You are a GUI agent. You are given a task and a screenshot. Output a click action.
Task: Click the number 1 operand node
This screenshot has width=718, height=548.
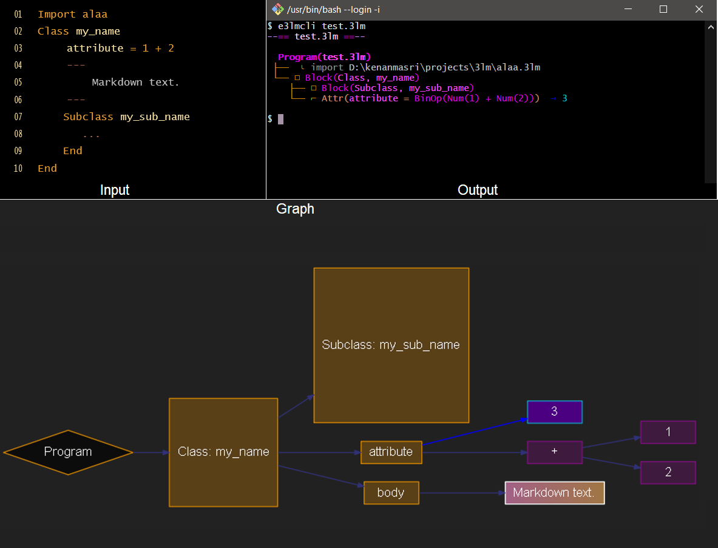click(x=668, y=432)
